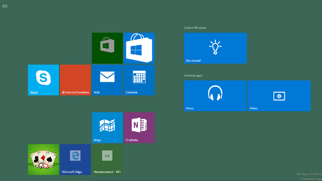The image size is (322, 181).
Task: Select the Explore Windows group header
Action: [x=195, y=28]
